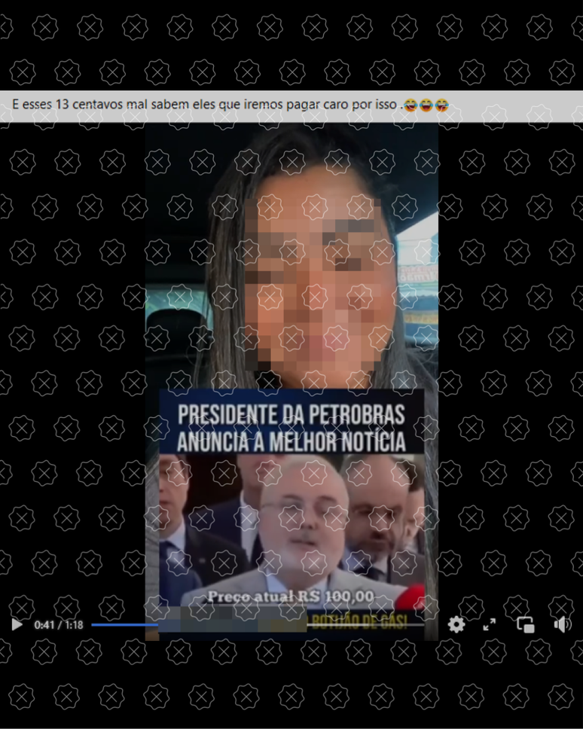Click the 'PRESIDENTE DA PETROBRAS' headline overlay
Viewport: 583px width, 729px height.
291,414
